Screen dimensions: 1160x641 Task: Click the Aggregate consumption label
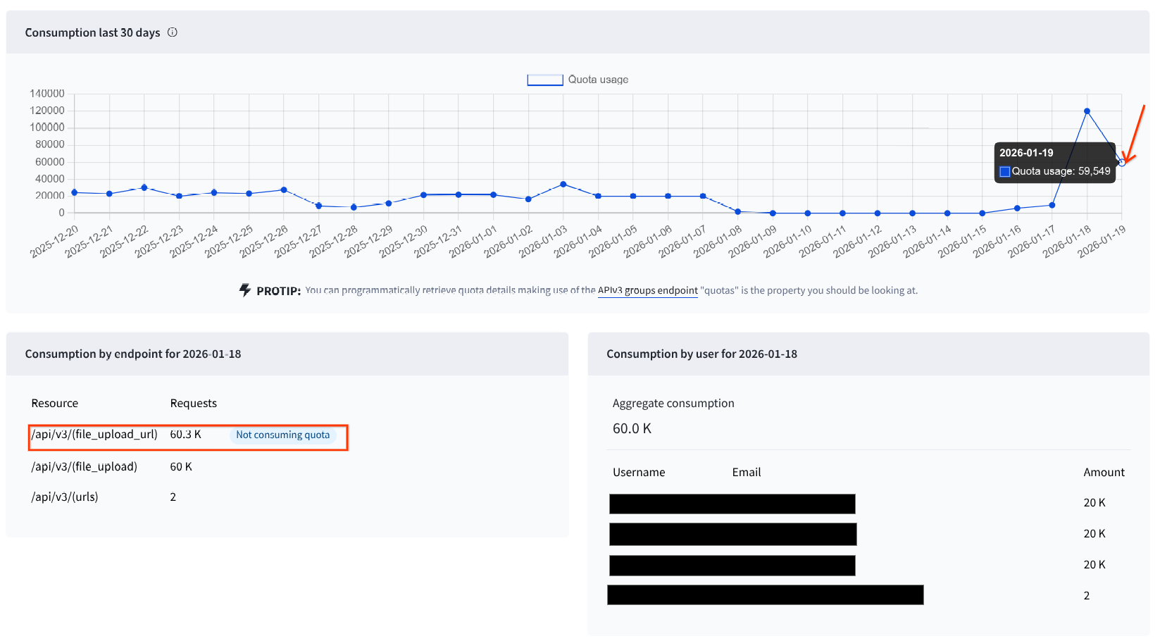pyautogui.click(x=673, y=403)
